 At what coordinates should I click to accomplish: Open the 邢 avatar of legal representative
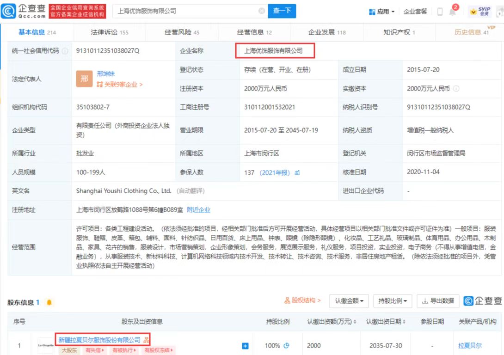tap(84, 79)
